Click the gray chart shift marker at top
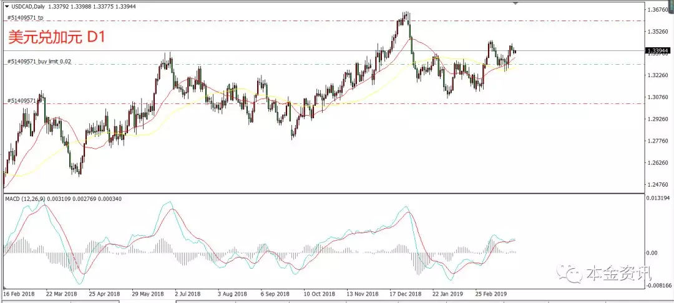Image resolution: width=674 pixels, height=303 pixels. tap(515, 4)
